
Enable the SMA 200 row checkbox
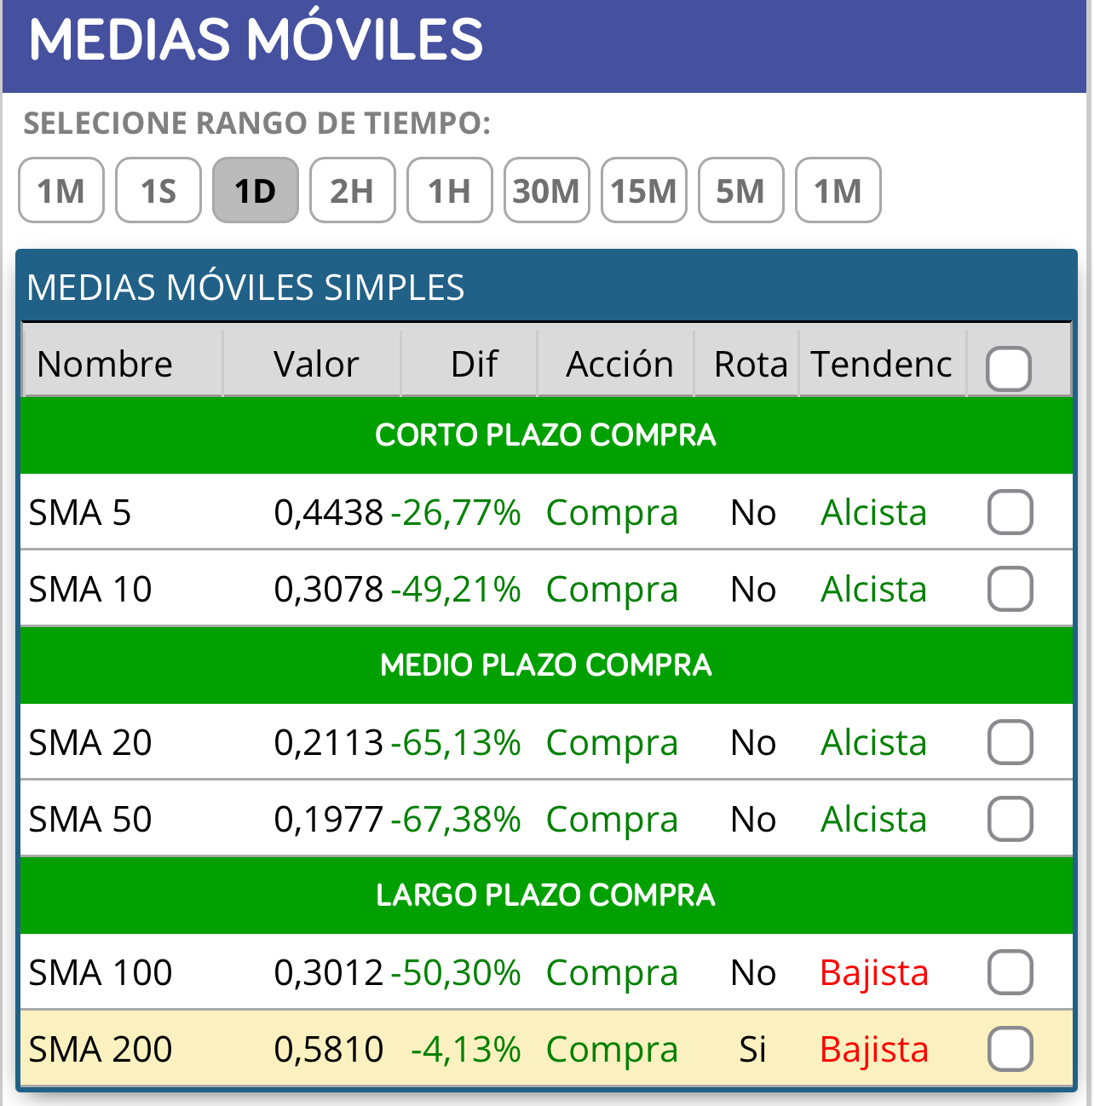tap(1011, 1049)
